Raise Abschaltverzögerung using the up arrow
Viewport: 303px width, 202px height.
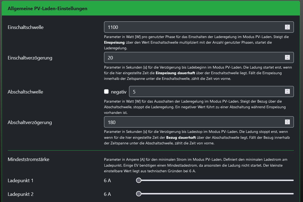click(x=287, y=121)
